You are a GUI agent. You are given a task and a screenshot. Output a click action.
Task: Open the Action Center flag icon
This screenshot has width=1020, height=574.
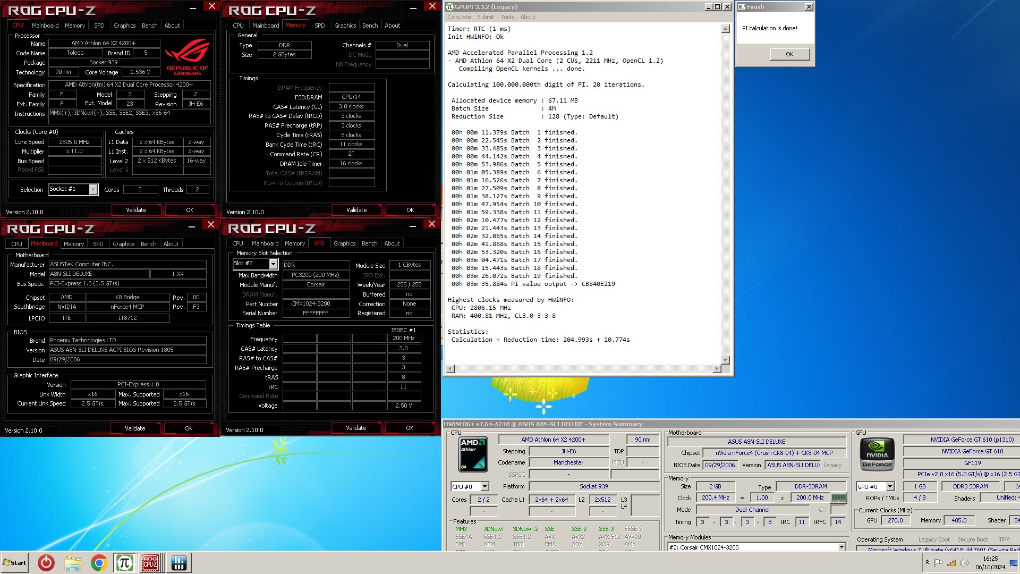pyautogui.click(x=939, y=562)
